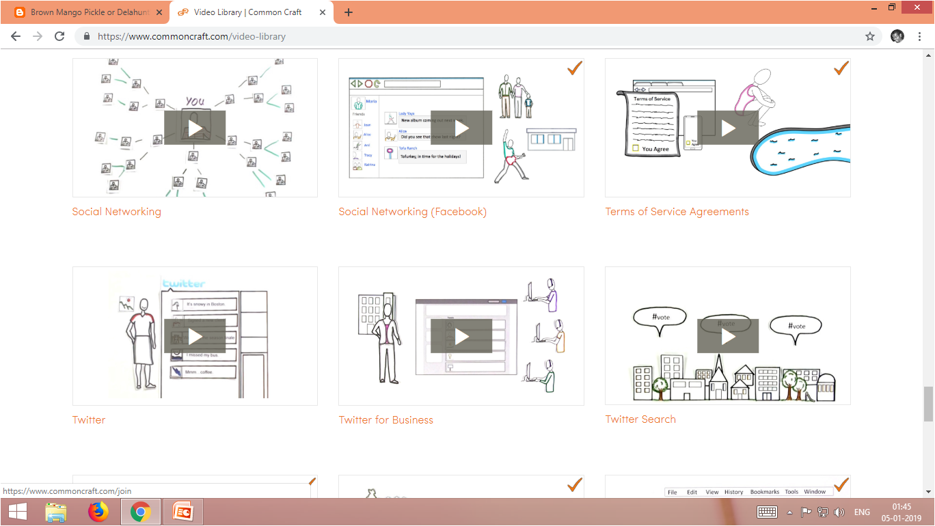Play the Twitter video
The image size is (935, 526).
click(195, 336)
